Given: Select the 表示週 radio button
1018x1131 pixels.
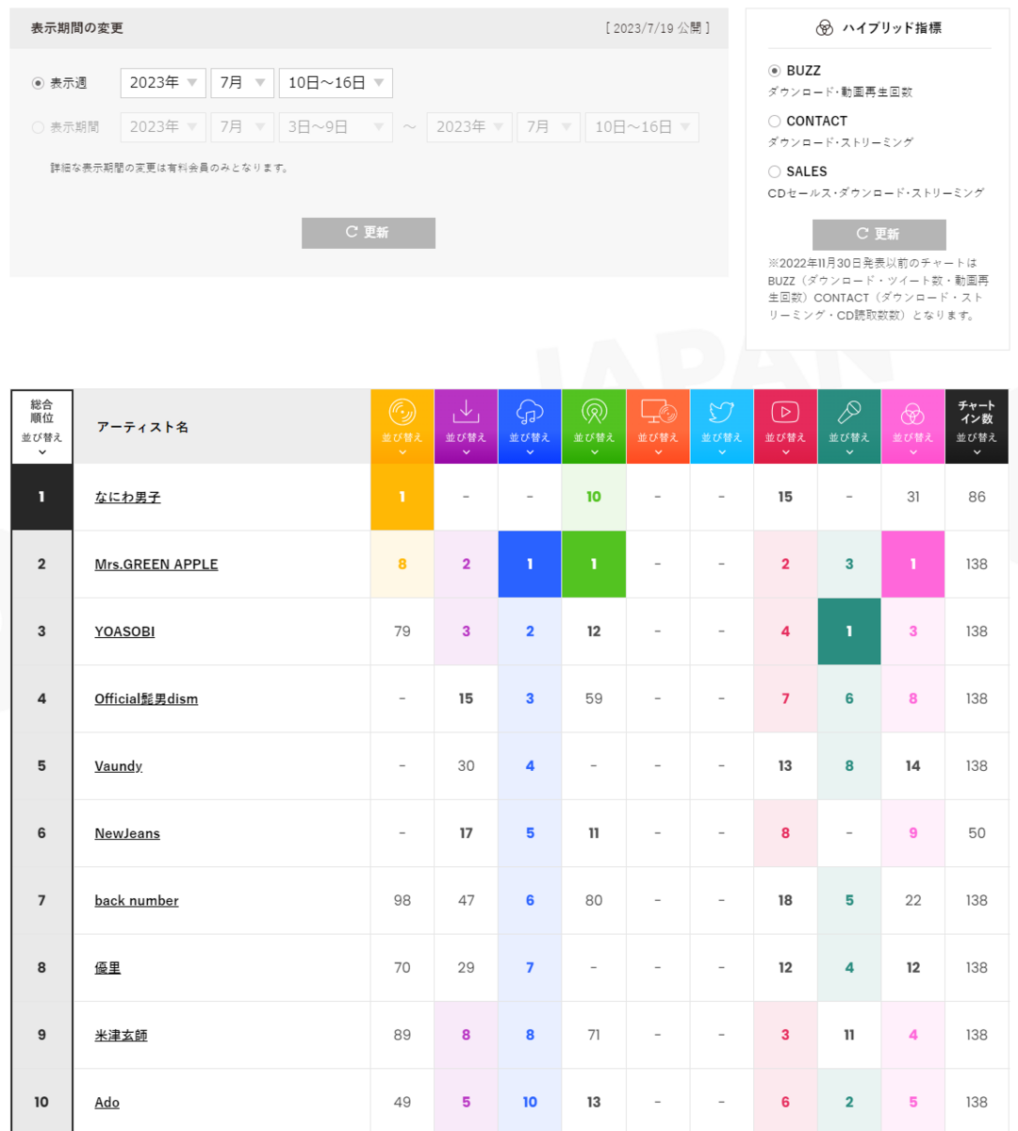Looking at the screenshot, I should tap(39, 83).
